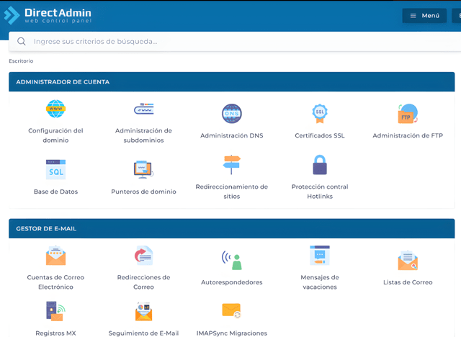Open the Cuentas de Correo Electrónico icon
Image resolution: width=461 pixels, height=337 pixels.
55,256
